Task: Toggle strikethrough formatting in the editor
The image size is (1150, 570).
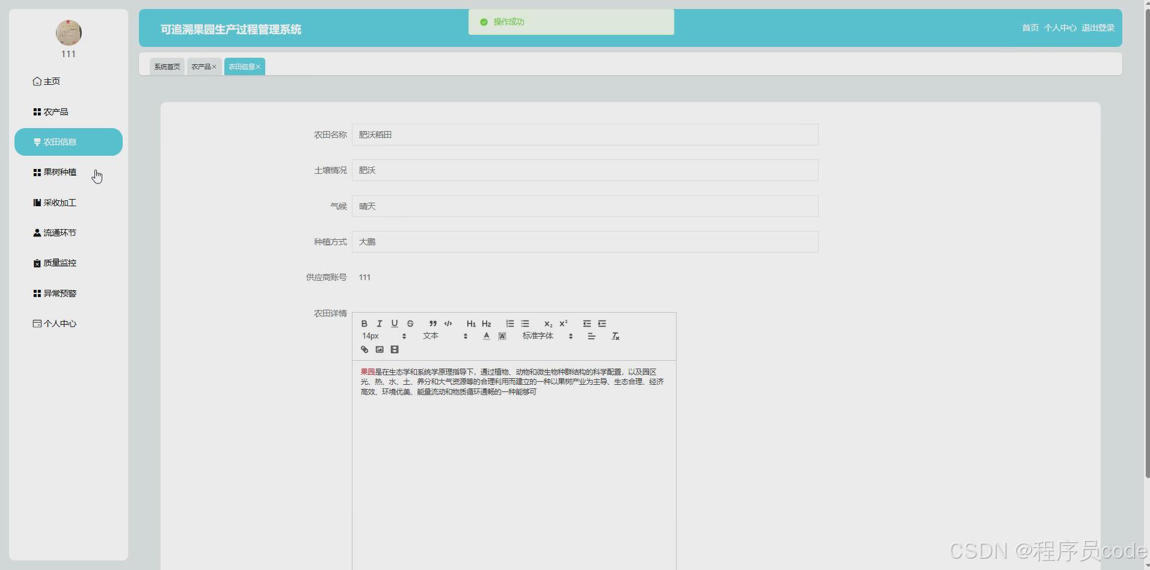Action: point(410,323)
